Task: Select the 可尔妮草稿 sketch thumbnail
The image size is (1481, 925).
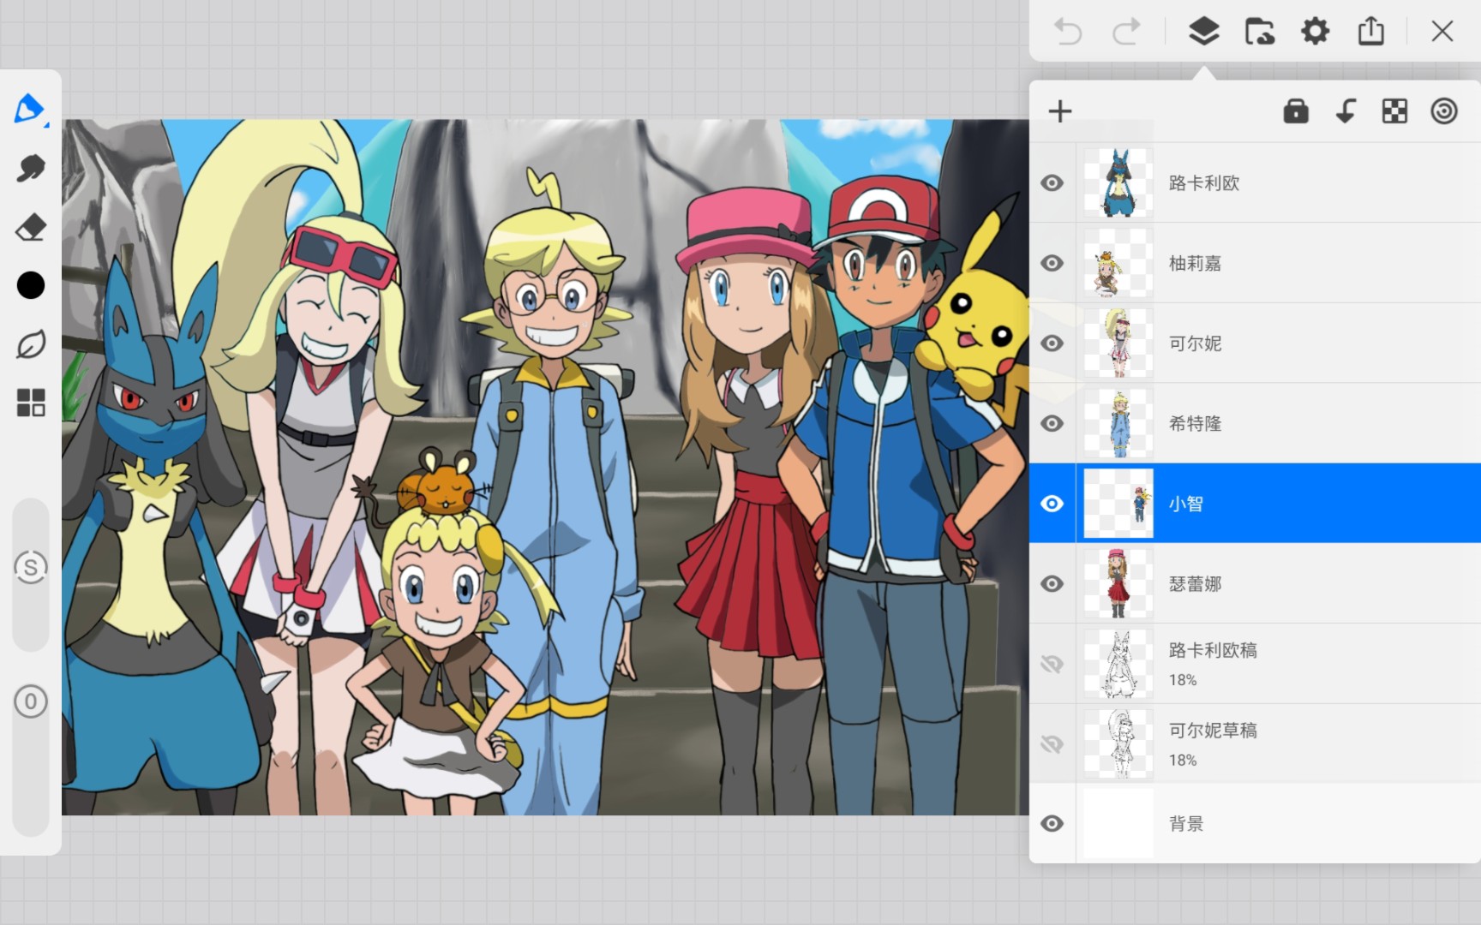Action: [x=1118, y=744]
